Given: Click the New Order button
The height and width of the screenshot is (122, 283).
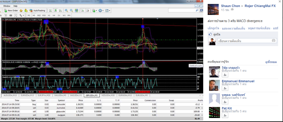Looking at the screenshot, I should [x=11, y=11].
